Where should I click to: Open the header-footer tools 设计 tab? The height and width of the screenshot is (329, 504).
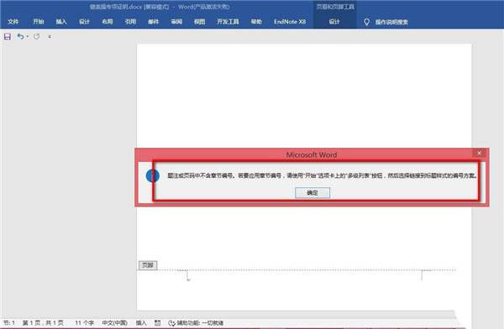pos(334,22)
